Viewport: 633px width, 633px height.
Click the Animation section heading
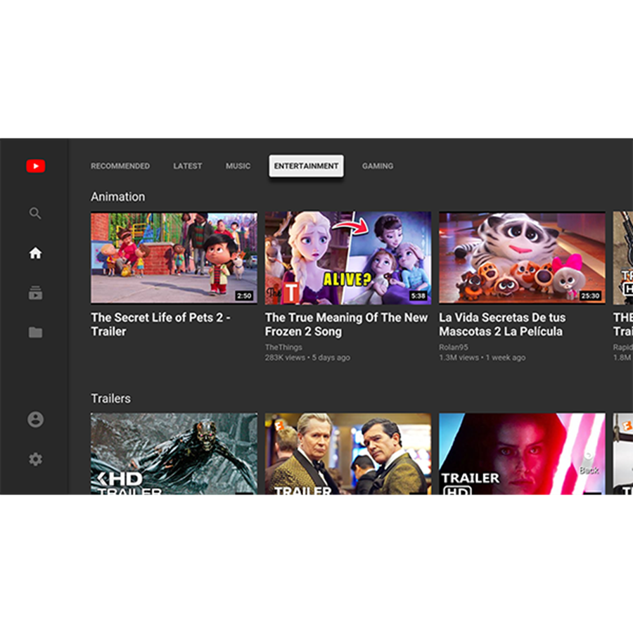(118, 197)
